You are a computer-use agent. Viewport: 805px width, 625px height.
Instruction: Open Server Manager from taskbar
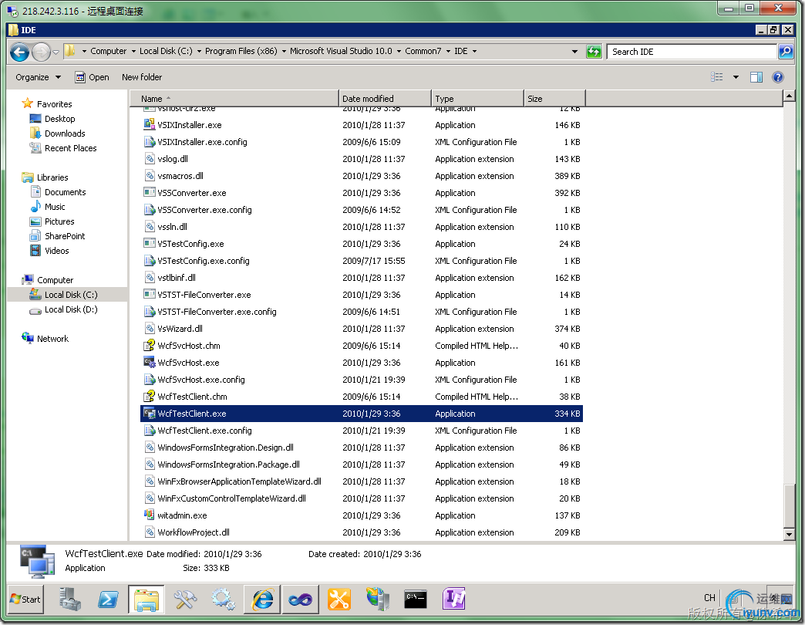click(70, 600)
